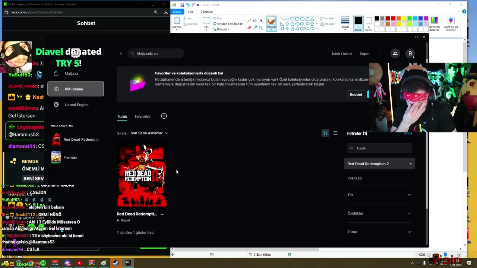
Task: Open the Sırala Son Satın Alınanlar dropdown
Action: (149, 133)
